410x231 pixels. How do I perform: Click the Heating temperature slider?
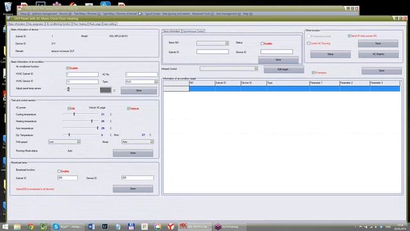point(81,121)
